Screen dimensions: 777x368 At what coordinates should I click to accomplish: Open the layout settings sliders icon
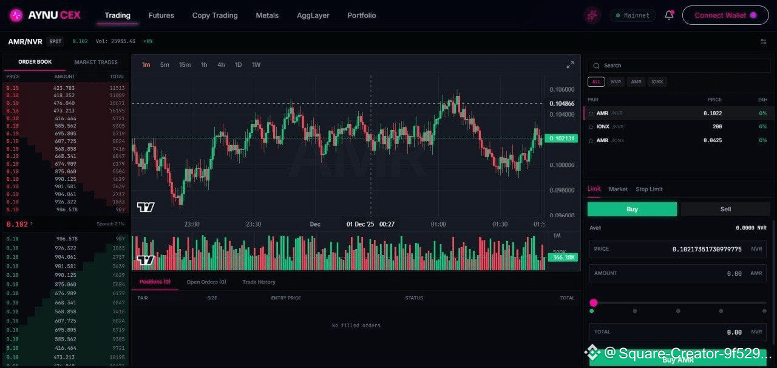pyautogui.click(x=763, y=41)
